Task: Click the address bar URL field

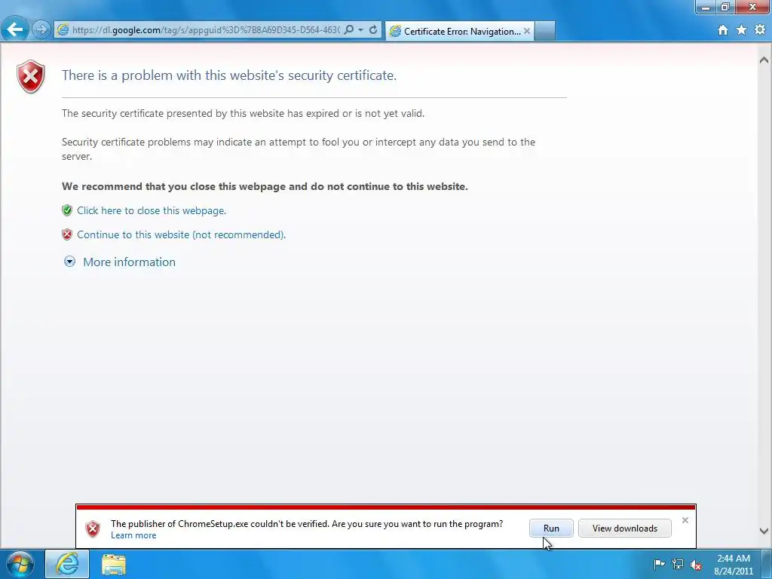Action: tap(206, 30)
